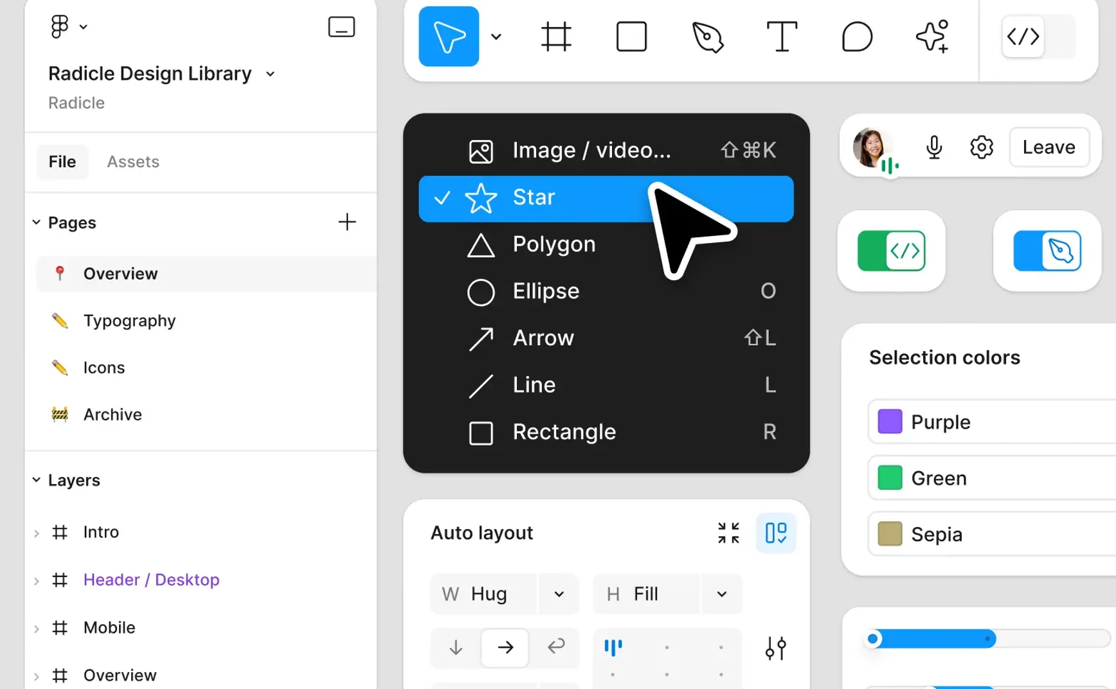The height and width of the screenshot is (689, 1116).
Task: Toggle the green Dev Mode switch
Action: 891,251
